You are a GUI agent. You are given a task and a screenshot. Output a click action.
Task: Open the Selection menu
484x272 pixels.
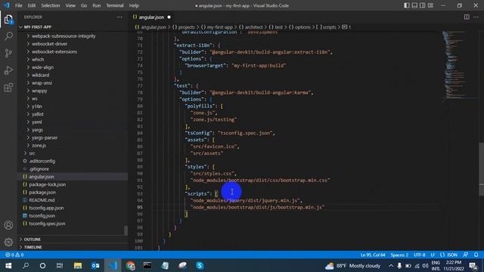(51, 5)
